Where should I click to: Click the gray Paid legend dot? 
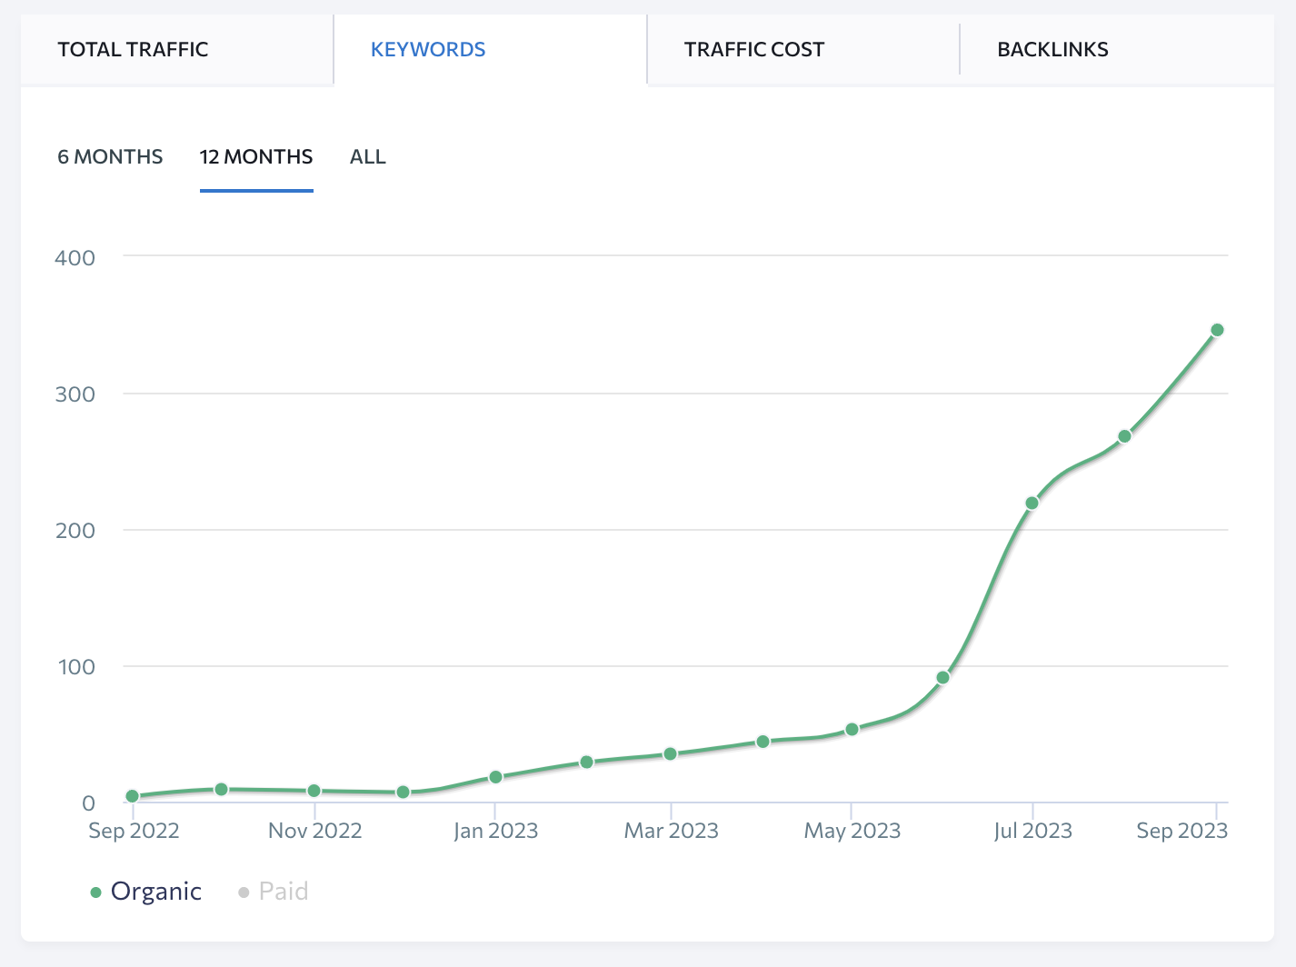pyautogui.click(x=244, y=892)
